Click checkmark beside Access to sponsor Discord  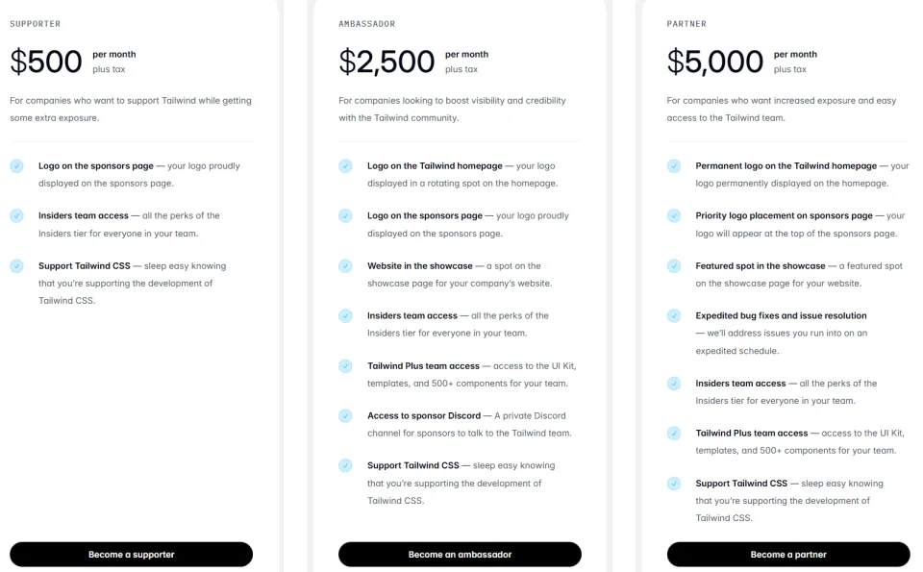(x=345, y=416)
